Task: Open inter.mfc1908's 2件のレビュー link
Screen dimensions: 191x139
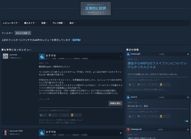Action: [x=15, y=134]
